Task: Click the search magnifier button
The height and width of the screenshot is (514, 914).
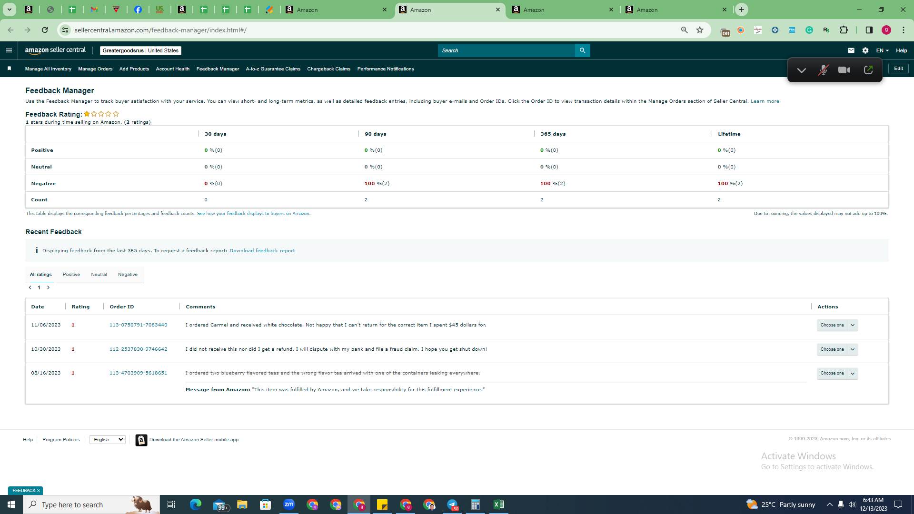Action: 582,50
